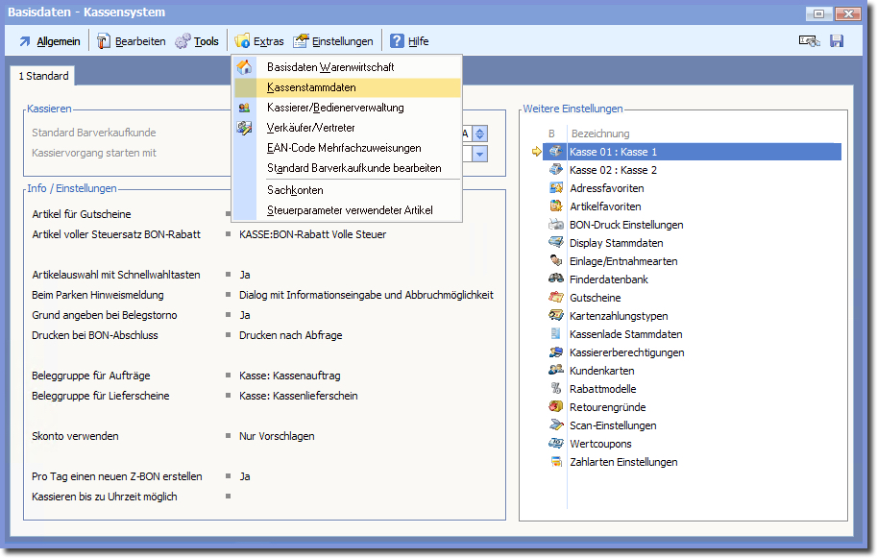This screenshot has height=558, width=877.
Task: Click the Standard Barverkaufkunde spinner arrows
Action: (480, 133)
